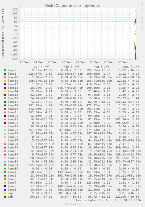Click the 'loop4' legend label
The width and height of the screenshot is (145, 207).
[12, 172]
